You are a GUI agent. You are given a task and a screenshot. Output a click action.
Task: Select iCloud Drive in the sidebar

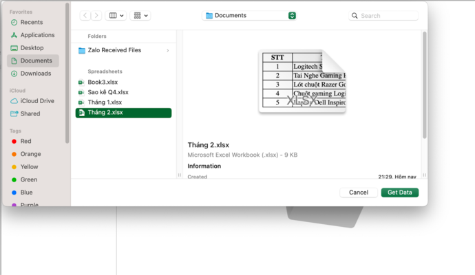[x=37, y=101]
